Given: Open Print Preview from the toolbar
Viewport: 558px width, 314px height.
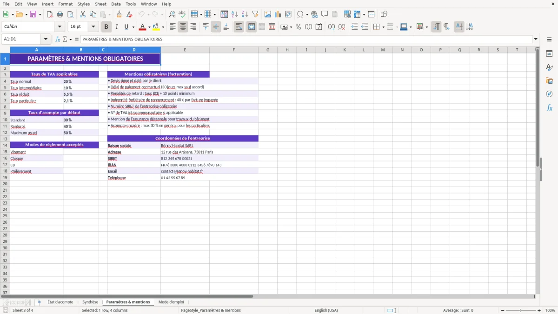Looking at the screenshot, I should pyautogui.click(x=70, y=14).
